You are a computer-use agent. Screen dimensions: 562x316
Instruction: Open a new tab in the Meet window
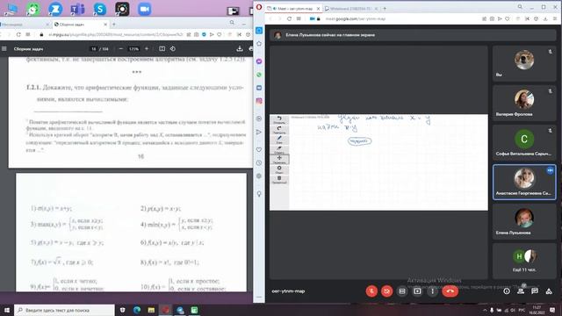click(385, 8)
